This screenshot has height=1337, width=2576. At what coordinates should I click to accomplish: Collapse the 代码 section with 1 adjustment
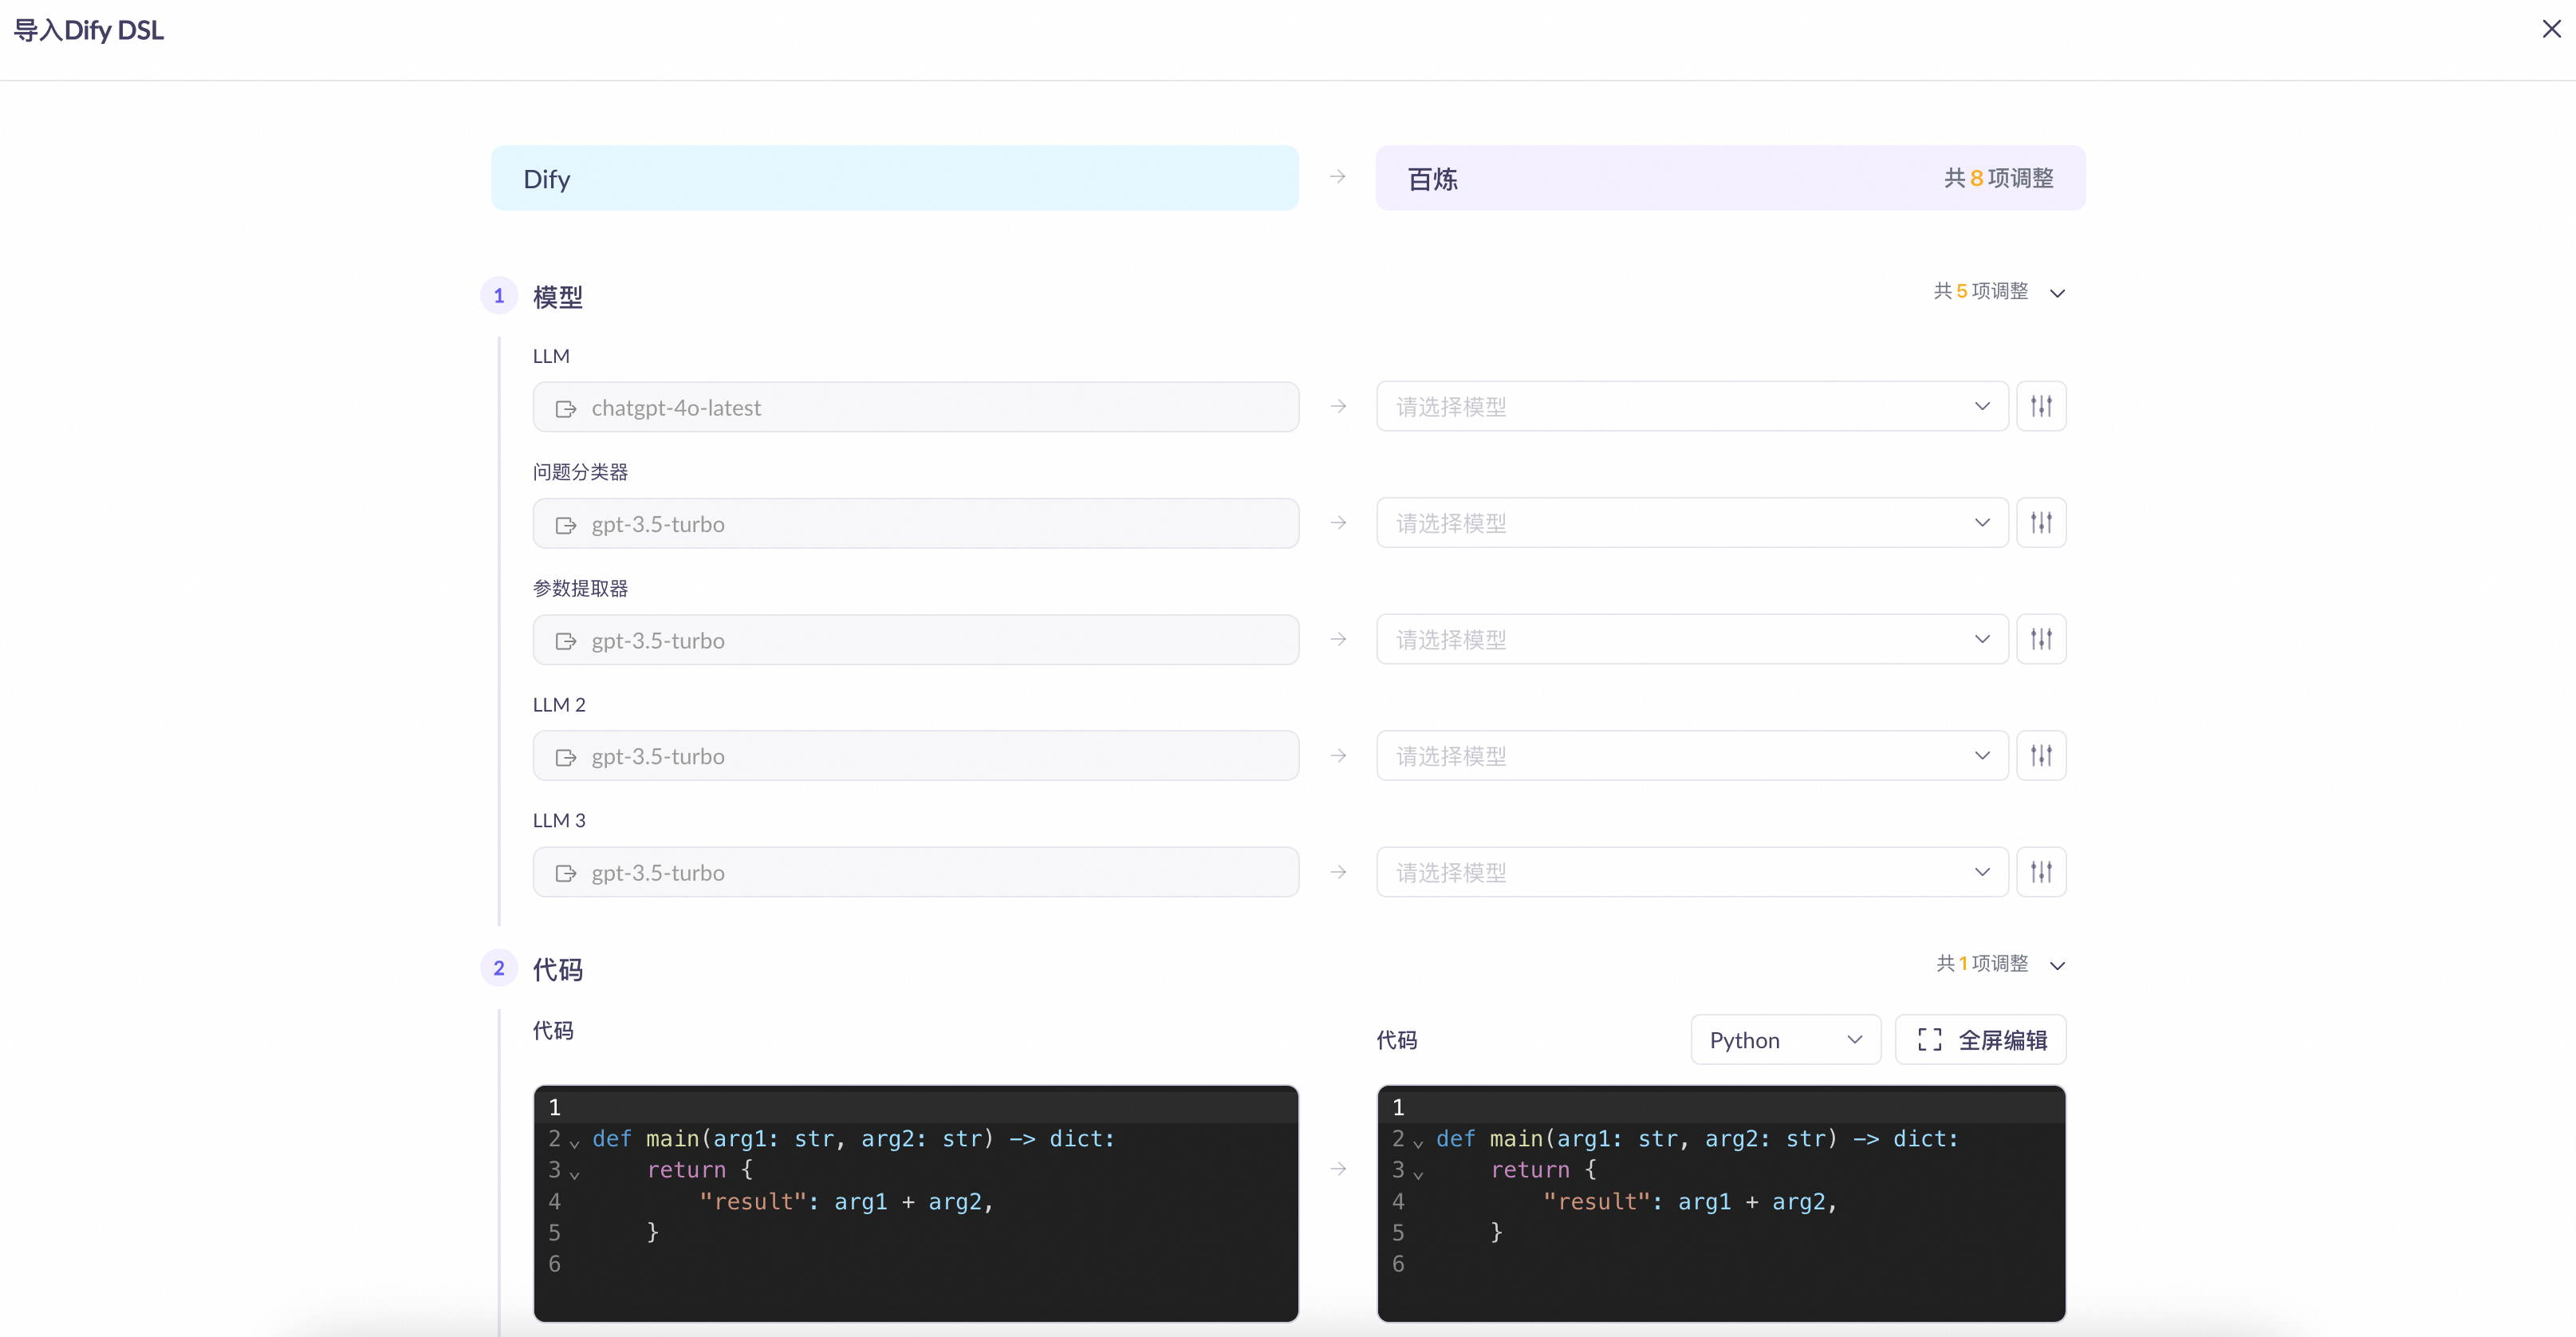pos(2057,965)
